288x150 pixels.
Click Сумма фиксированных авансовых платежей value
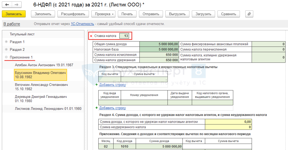click(268, 44)
